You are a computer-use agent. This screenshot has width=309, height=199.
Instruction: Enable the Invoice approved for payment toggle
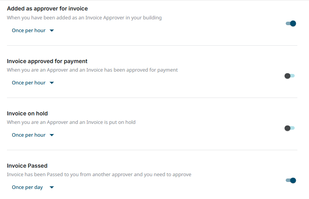290,76
